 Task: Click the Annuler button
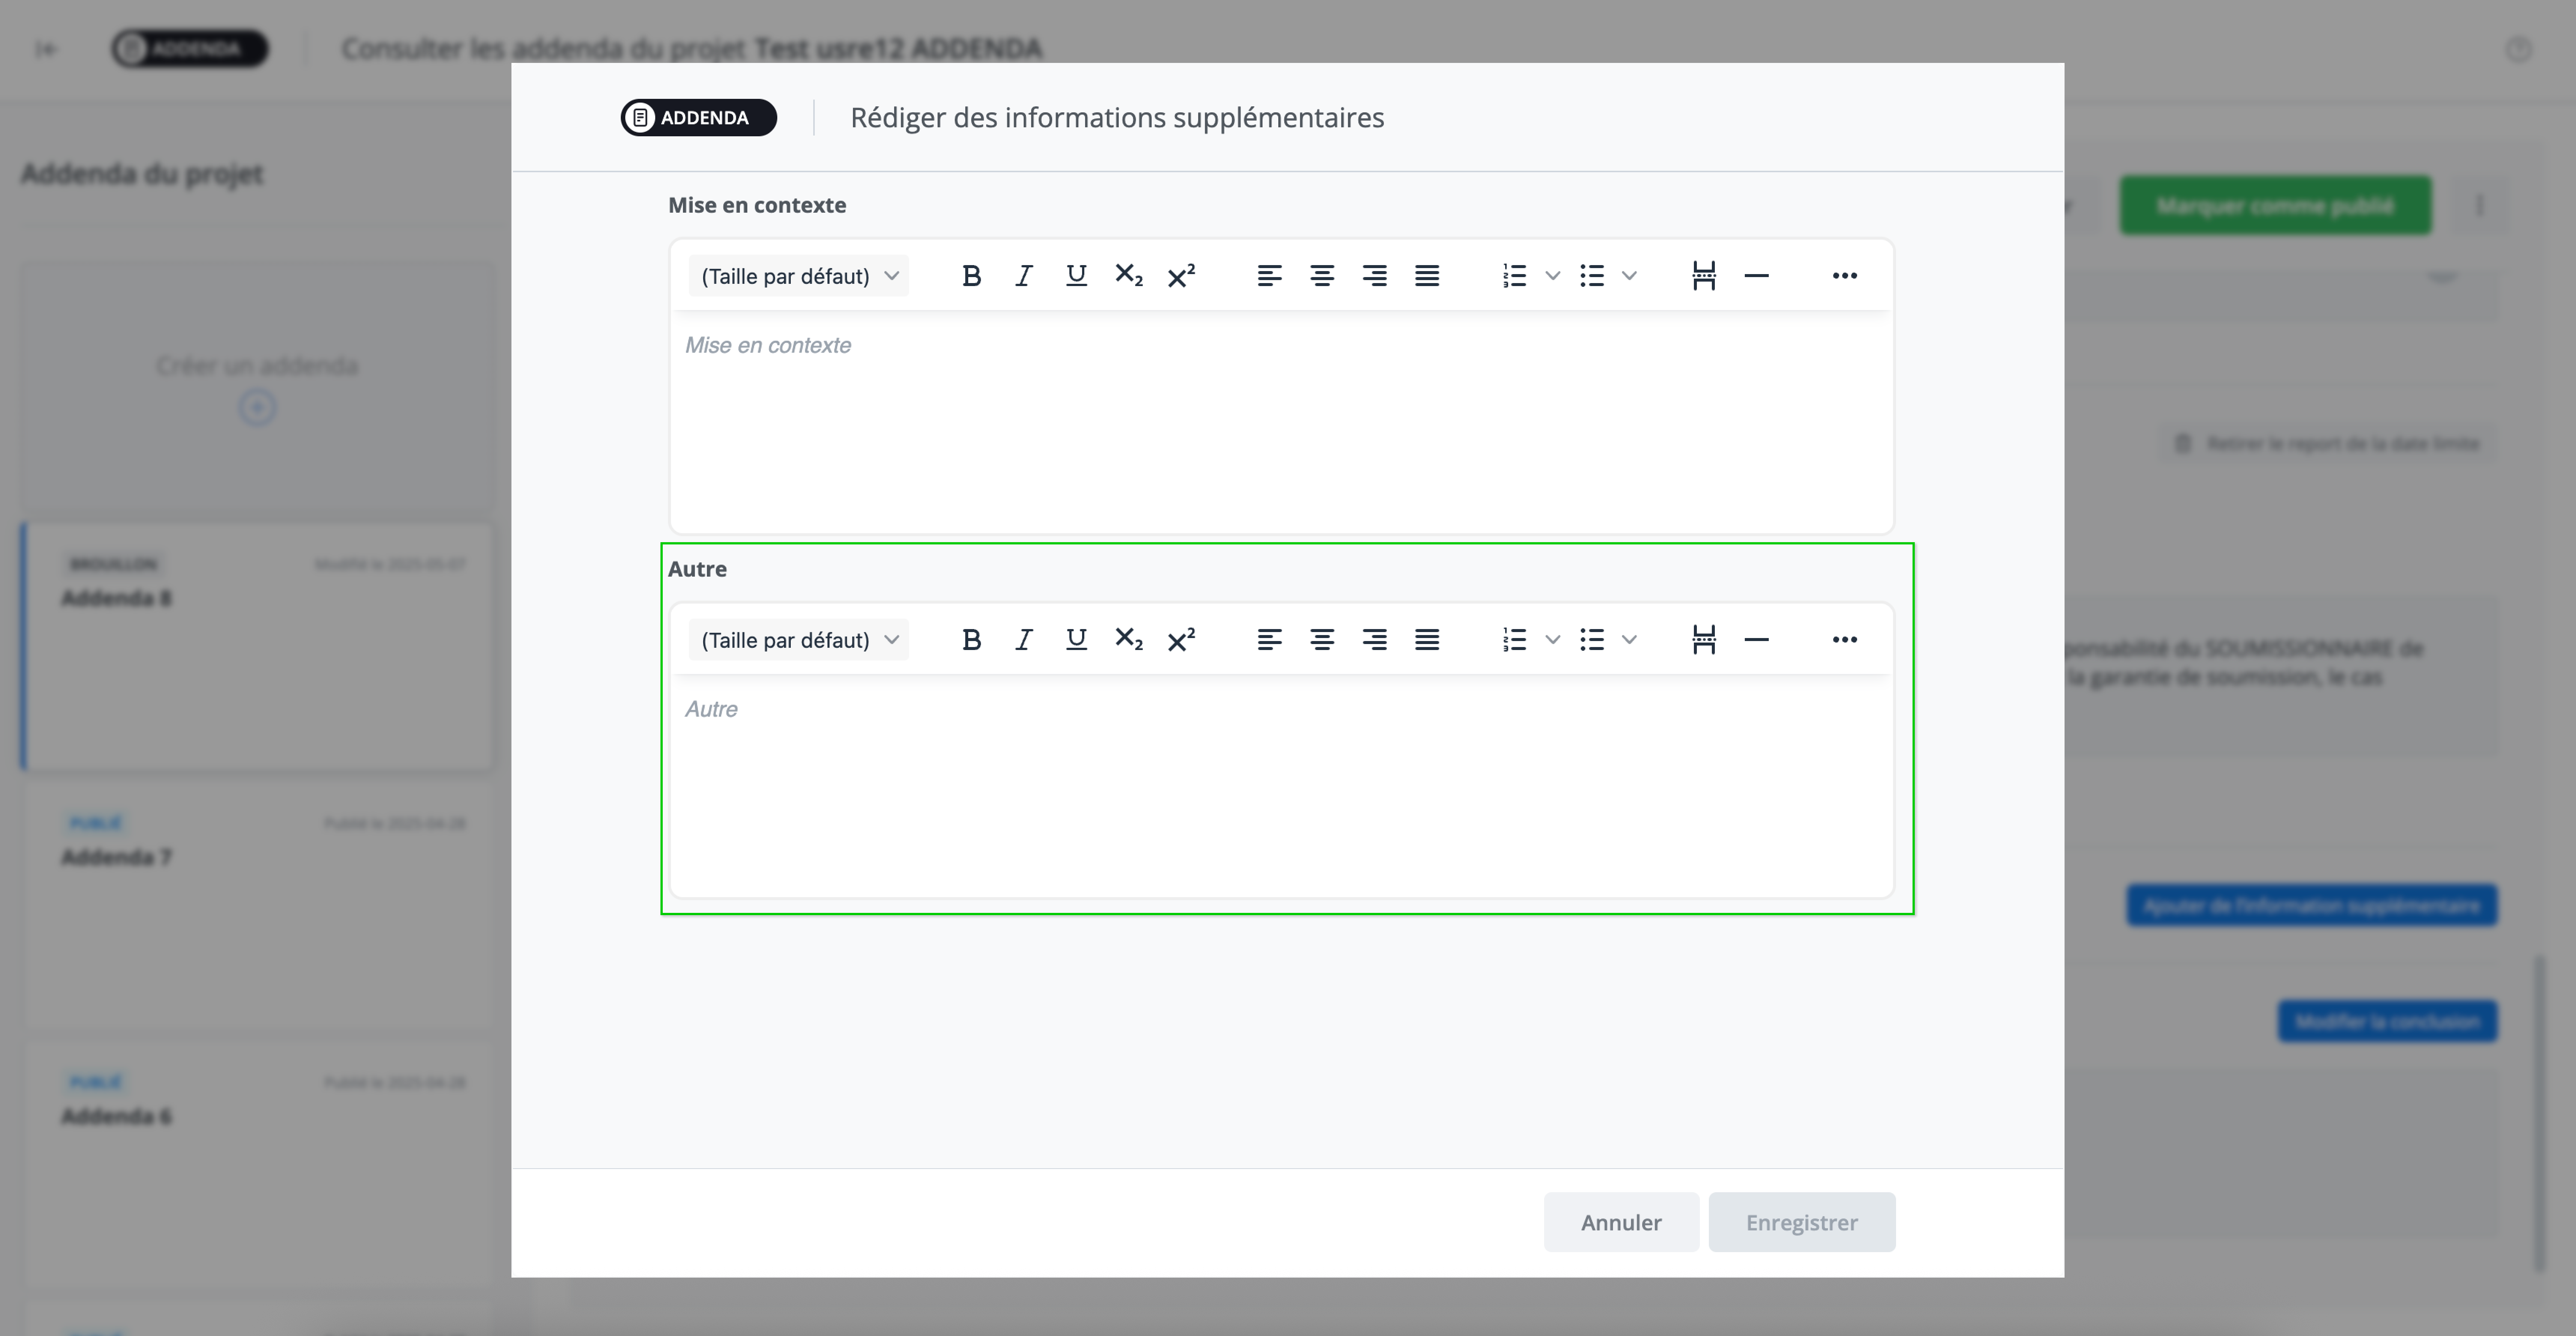pyautogui.click(x=1620, y=1222)
